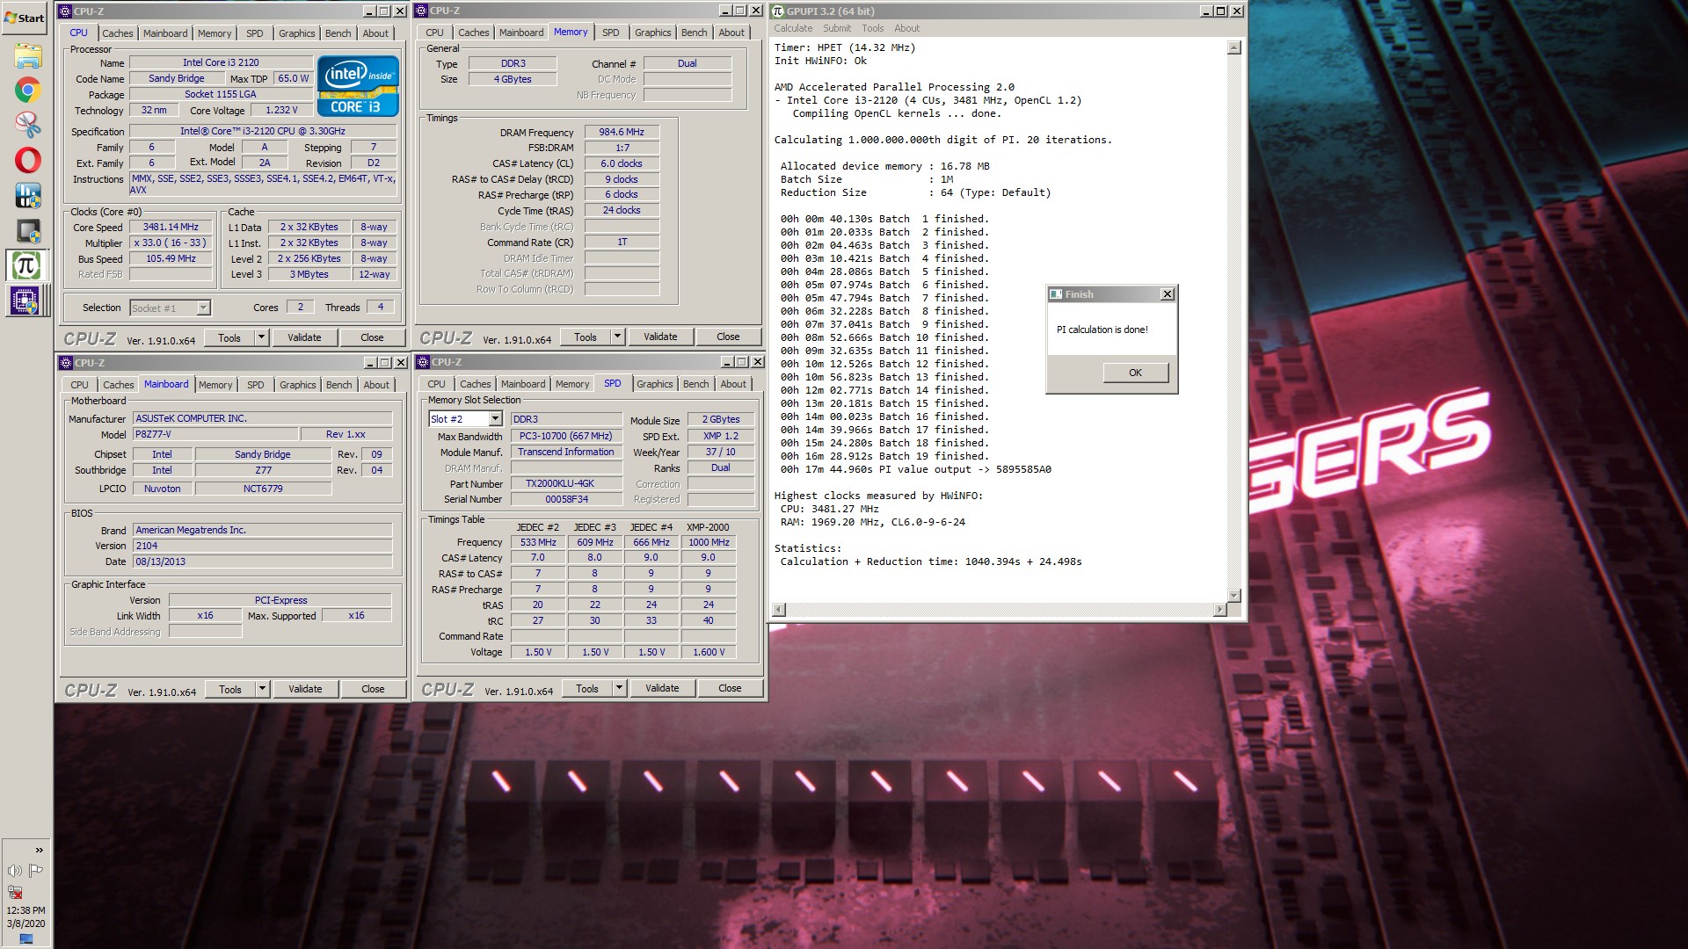Image resolution: width=1688 pixels, height=949 pixels.
Task: Launch Opera browser from the taskbar
Action: (x=27, y=160)
